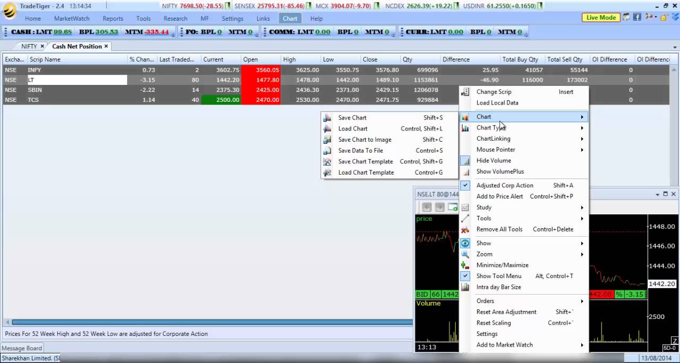Choose Load Local Data
This screenshot has width=680, height=363.
(524, 103)
